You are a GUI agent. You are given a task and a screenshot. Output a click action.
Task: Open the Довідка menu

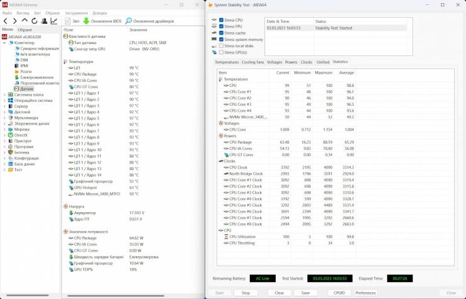pyautogui.click(x=99, y=13)
